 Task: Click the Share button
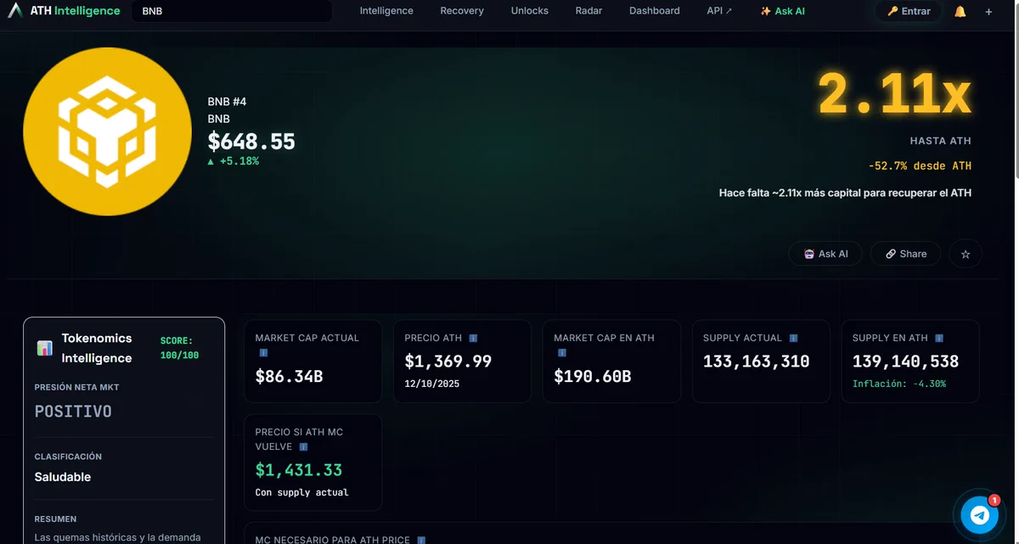tap(906, 254)
